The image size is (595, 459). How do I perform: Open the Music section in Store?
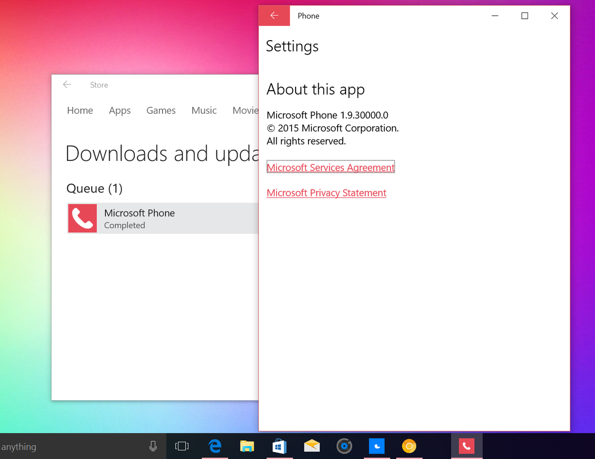point(204,110)
